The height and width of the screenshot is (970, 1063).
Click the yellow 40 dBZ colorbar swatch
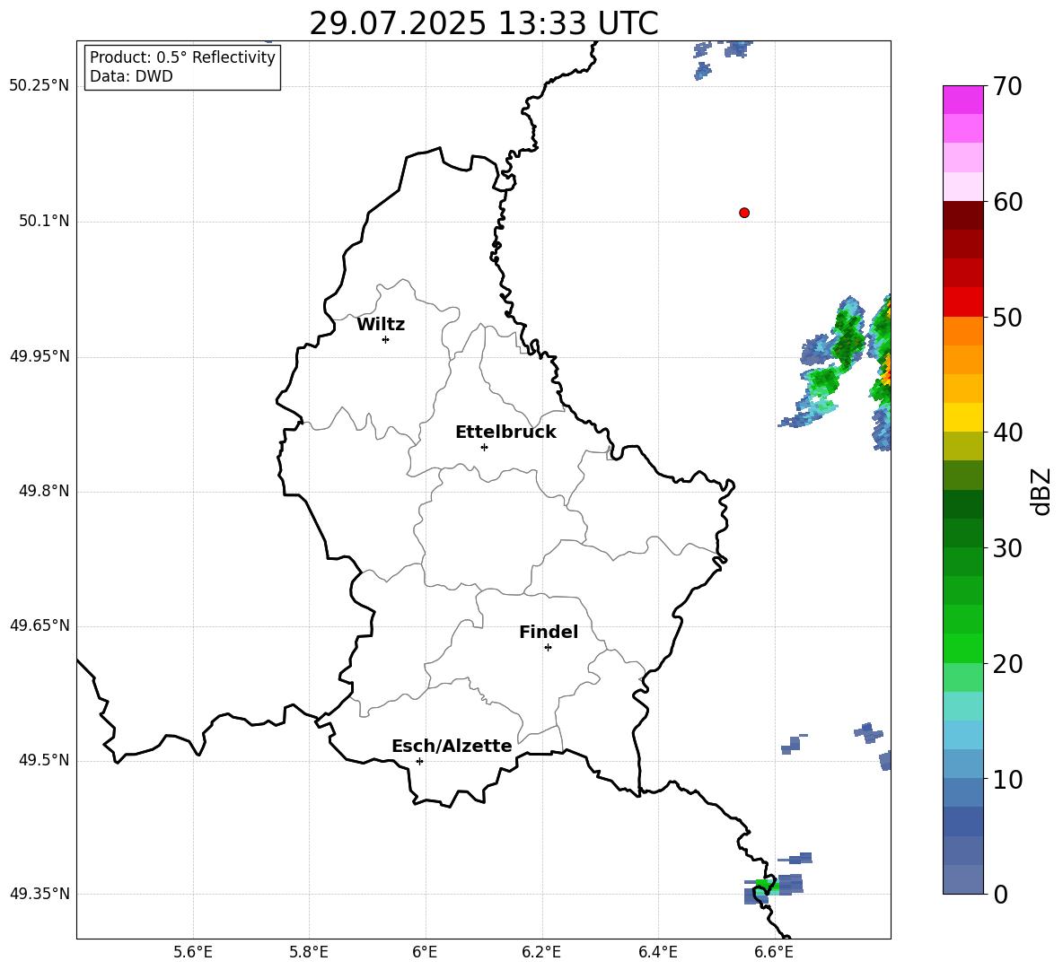[962, 417]
